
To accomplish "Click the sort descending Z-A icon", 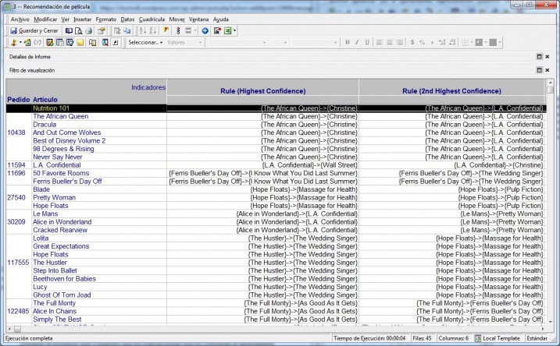I will 152,30.
